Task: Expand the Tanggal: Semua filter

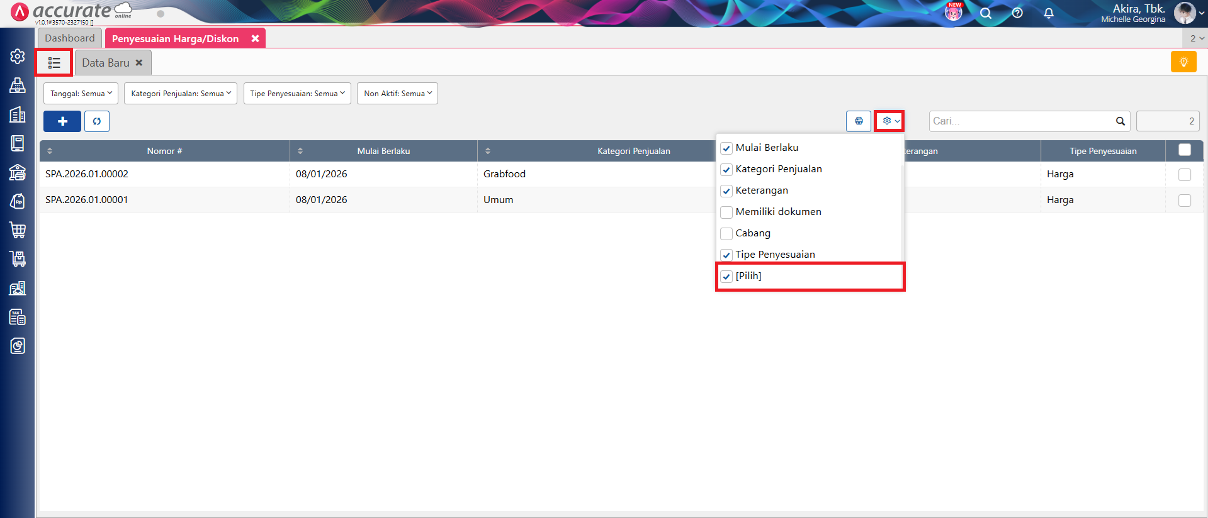Action: click(81, 94)
